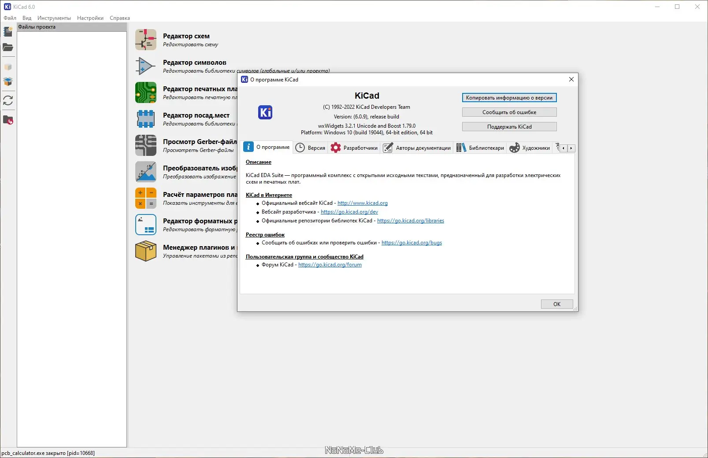Click the Описание heading in About dialog
The image size is (708, 458).
click(x=259, y=162)
